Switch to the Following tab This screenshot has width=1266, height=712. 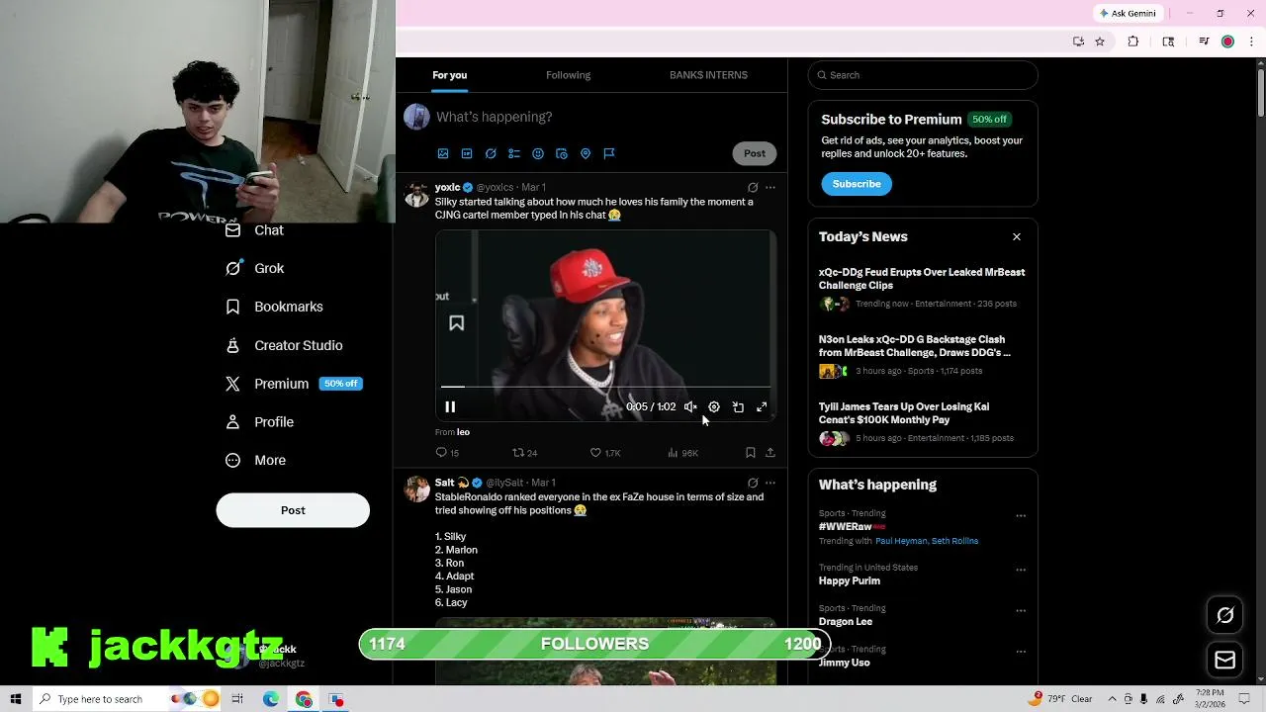pos(568,75)
